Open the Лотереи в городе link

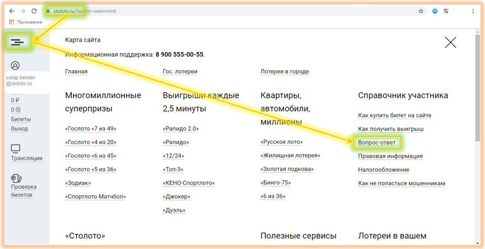point(285,72)
